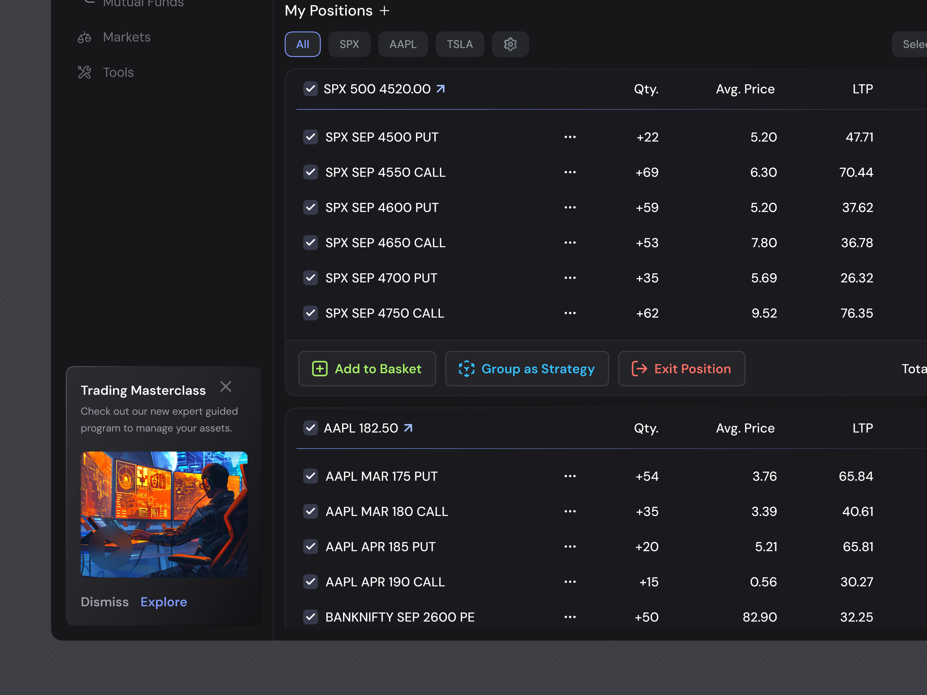Close the Trading Masterclass promo card
The width and height of the screenshot is (927, 695).
point(226,386)
